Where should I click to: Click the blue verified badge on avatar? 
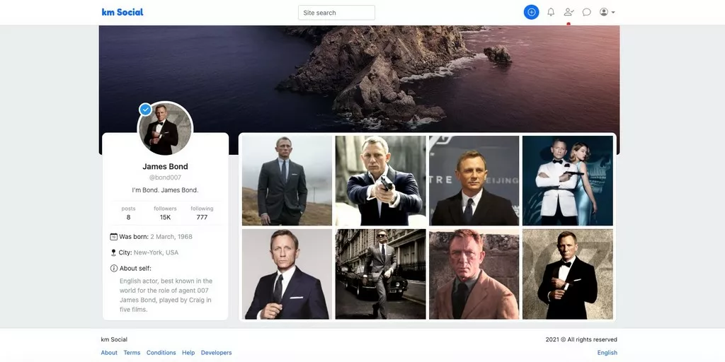tap(145, 110)
